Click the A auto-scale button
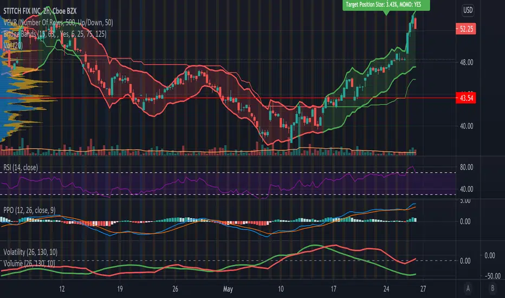 469,287
